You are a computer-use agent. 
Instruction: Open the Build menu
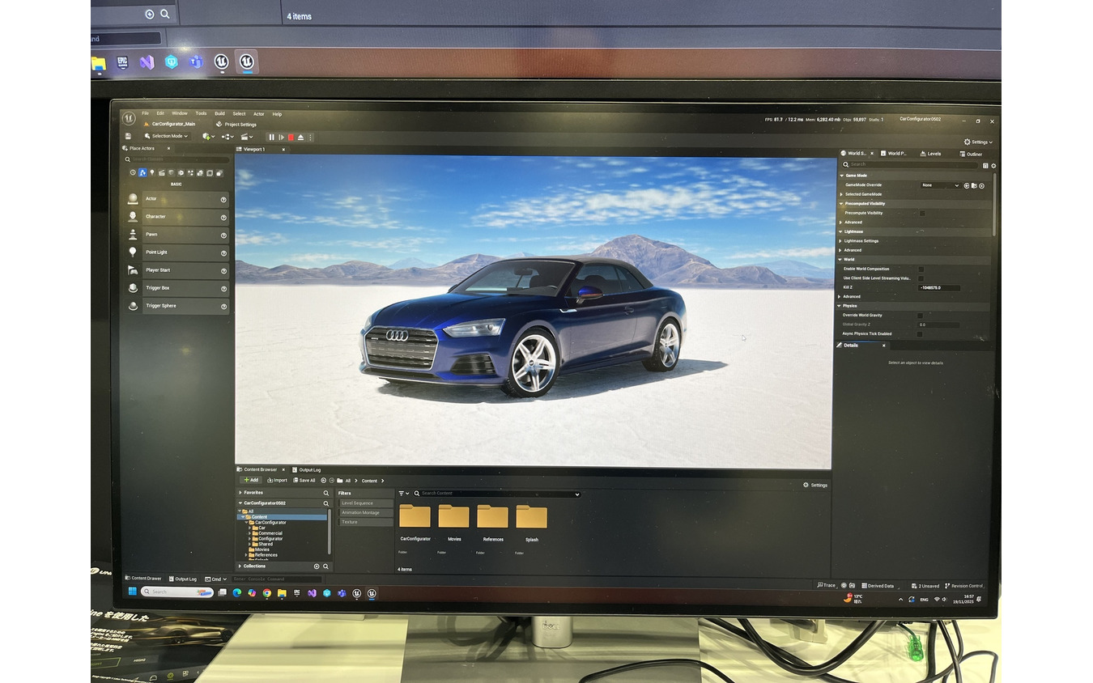click(219, 113)
